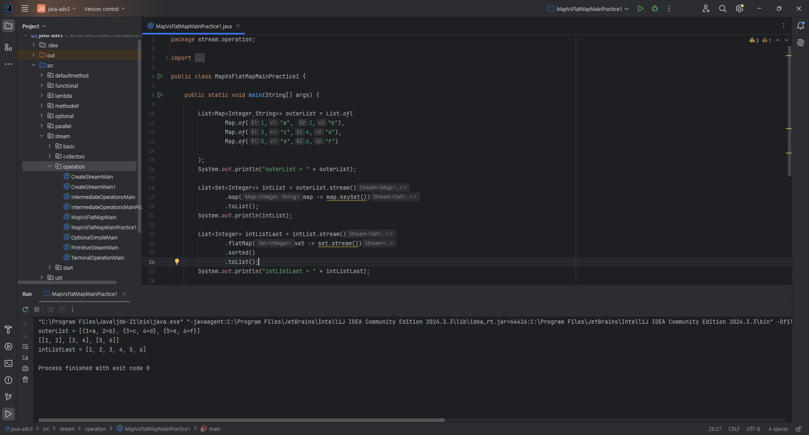Open editor tab options (three dots)
This screenshot has width=809, height=435.
tap(784, 26)
